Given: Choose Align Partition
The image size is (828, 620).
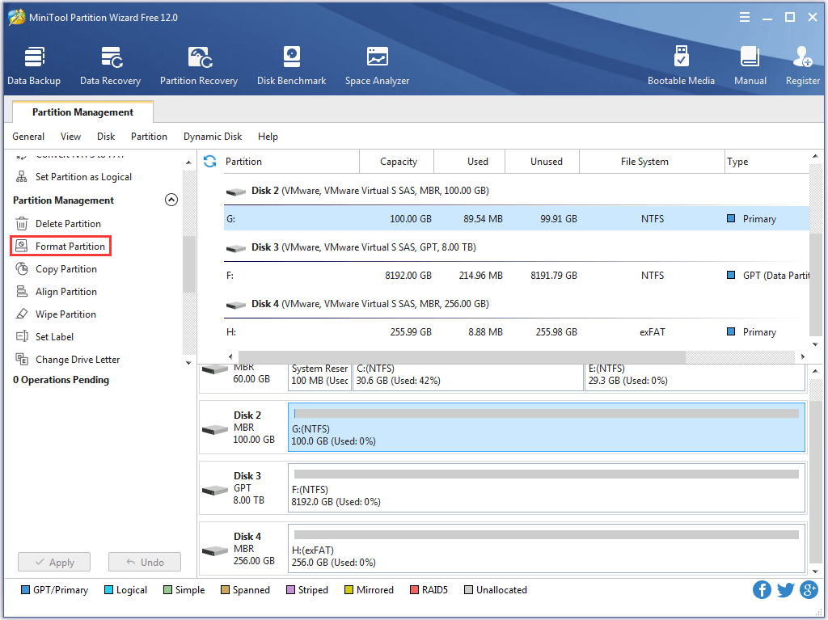Looking at the screenshot, I should pos(56,292).
